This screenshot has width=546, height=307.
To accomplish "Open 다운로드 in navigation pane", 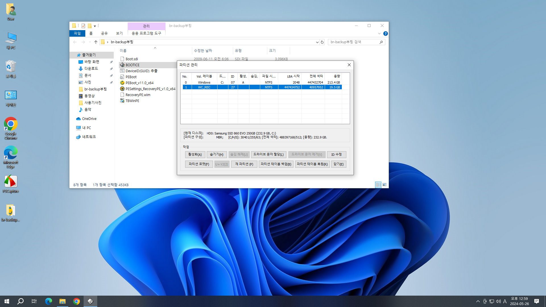I will [x=91, y=69].
